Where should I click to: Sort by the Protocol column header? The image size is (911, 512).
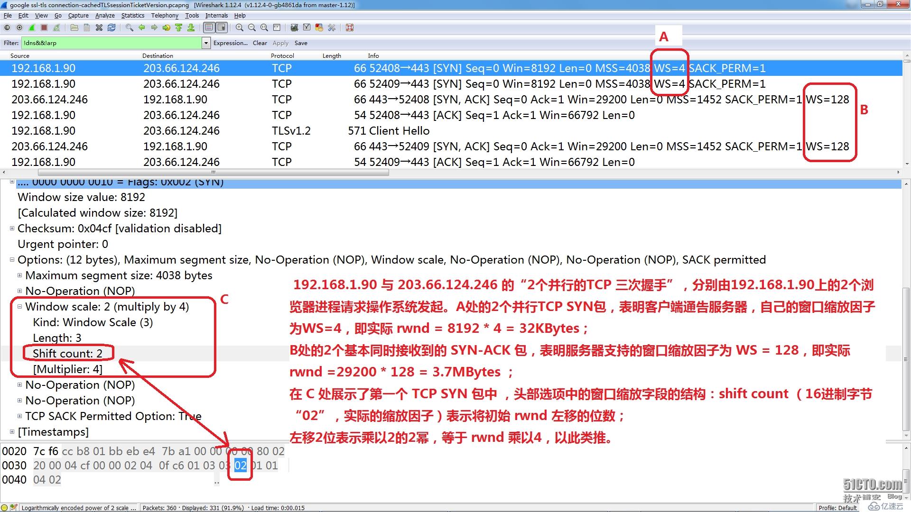click(x=282, y=55)
